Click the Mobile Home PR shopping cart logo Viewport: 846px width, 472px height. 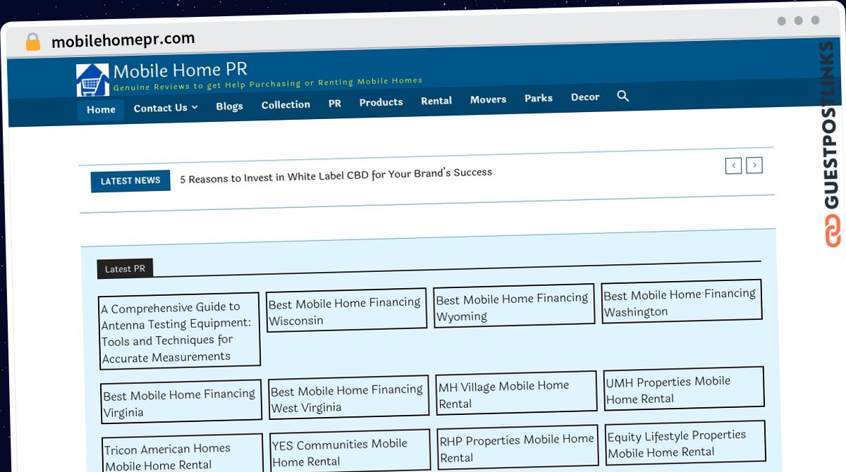pyautogui.click(x=92, y=80)
